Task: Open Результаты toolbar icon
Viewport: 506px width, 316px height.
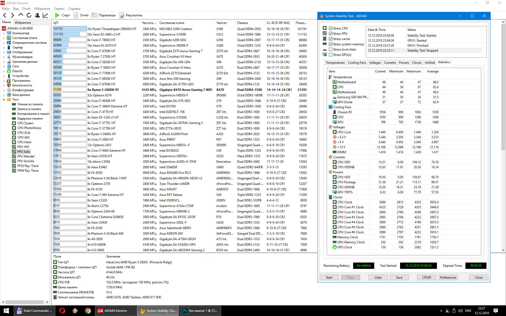Action: [x=122, y=15]
